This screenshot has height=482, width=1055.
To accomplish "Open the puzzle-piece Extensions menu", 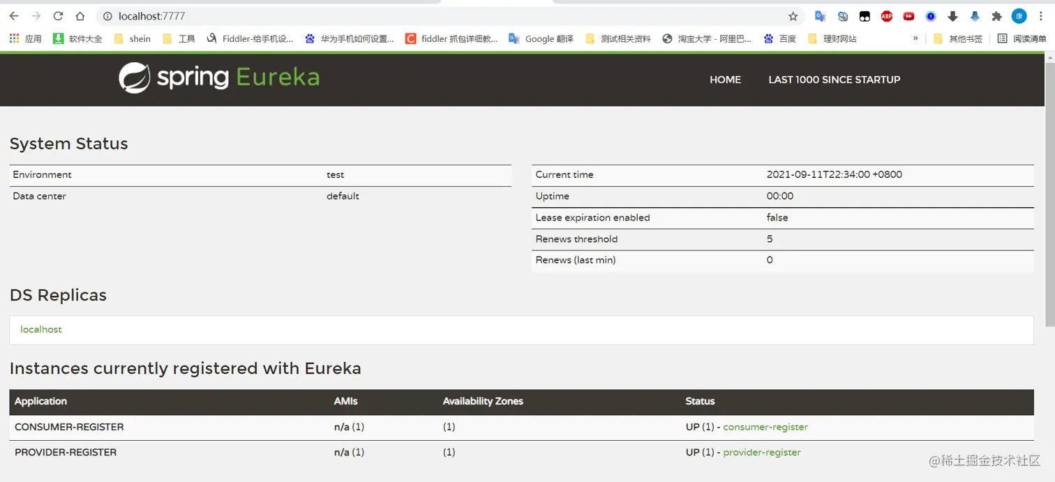I will tap(996, 16).
